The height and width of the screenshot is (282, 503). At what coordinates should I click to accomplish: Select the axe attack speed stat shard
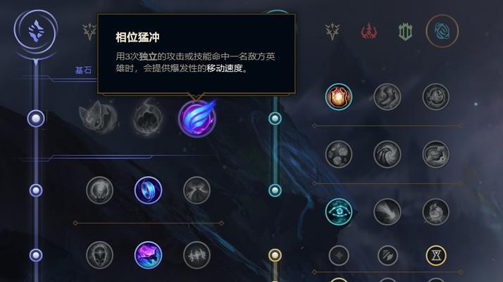coord(387,256)
